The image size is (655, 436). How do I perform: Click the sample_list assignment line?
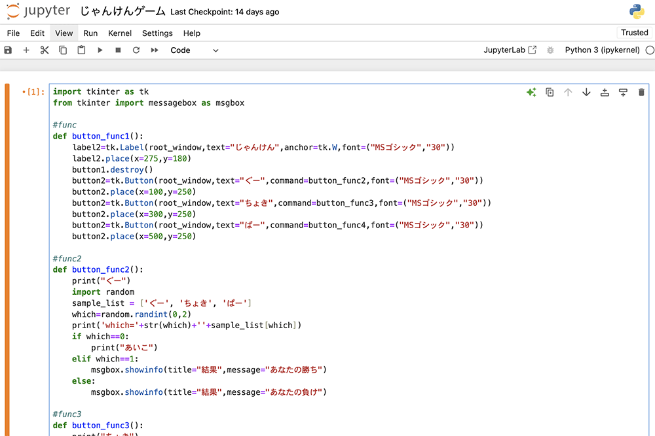[162, 303]
